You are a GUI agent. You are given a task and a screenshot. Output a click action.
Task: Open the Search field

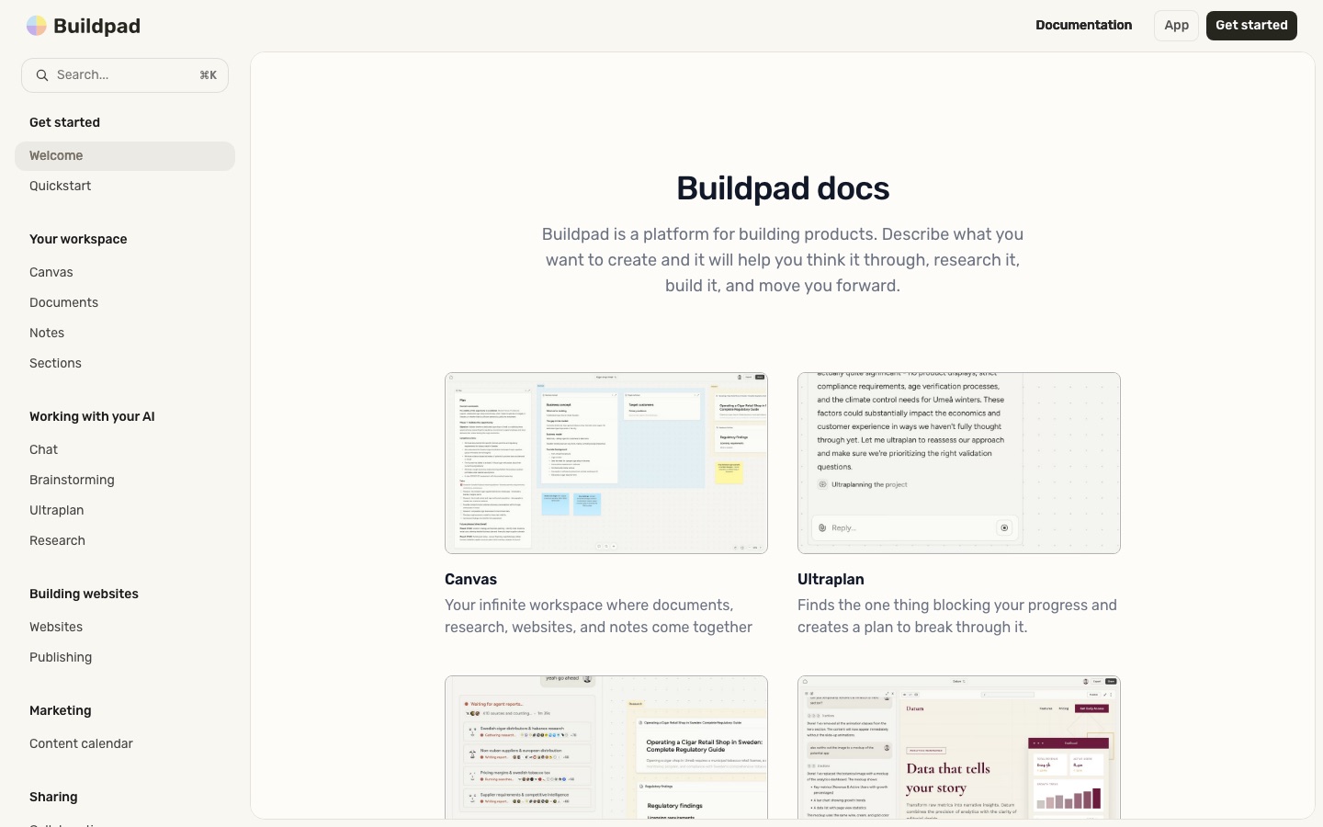click(x=125, y=75)
